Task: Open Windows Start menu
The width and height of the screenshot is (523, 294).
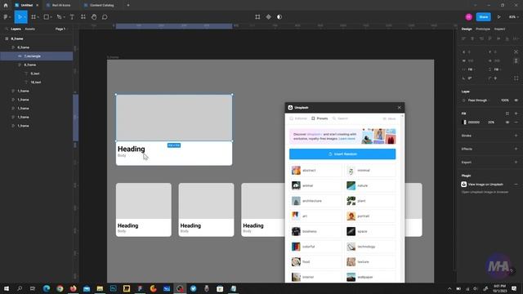Action: 7,288
